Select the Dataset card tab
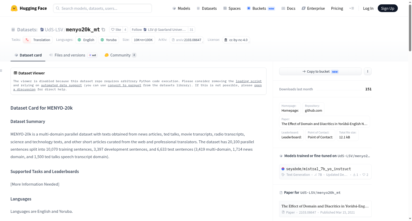Image resolution: width=412 pixels, height=221 pixels. (x=28, y=55)
